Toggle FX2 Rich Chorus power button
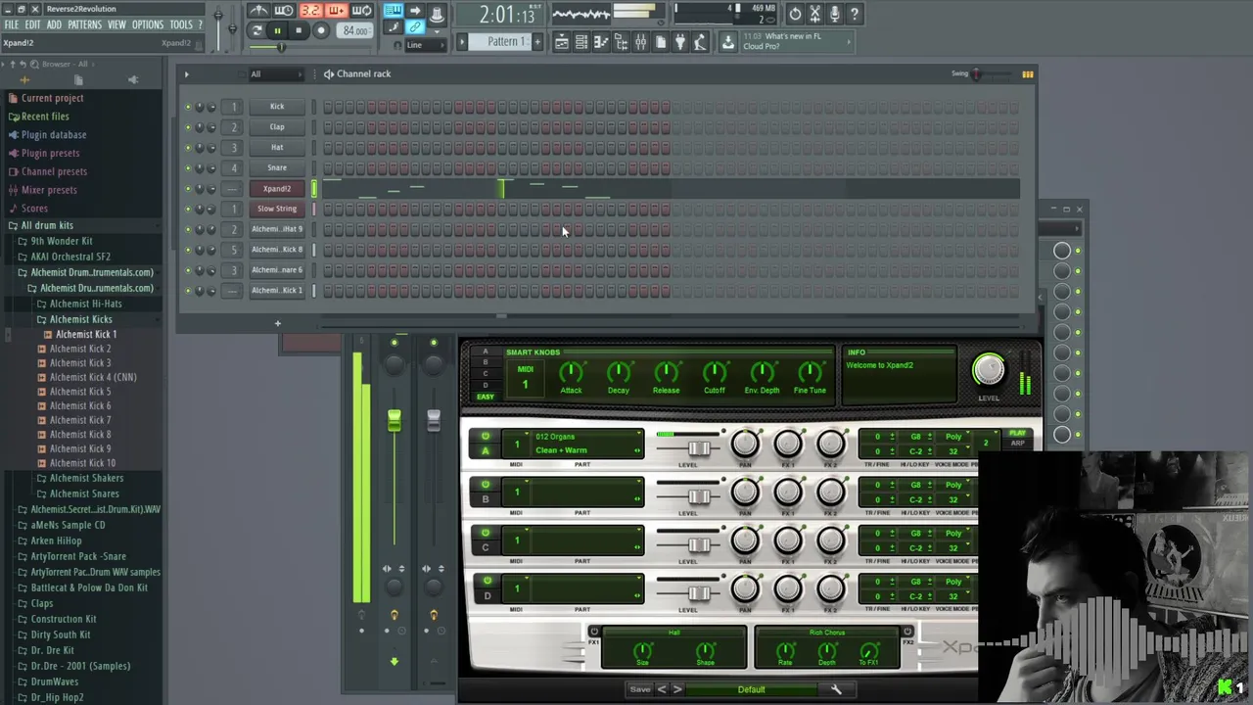The height and width of the screenshot is (705, 1253). 907,632
